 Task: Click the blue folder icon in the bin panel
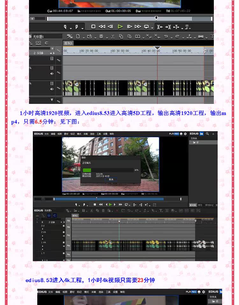(201, 134)
